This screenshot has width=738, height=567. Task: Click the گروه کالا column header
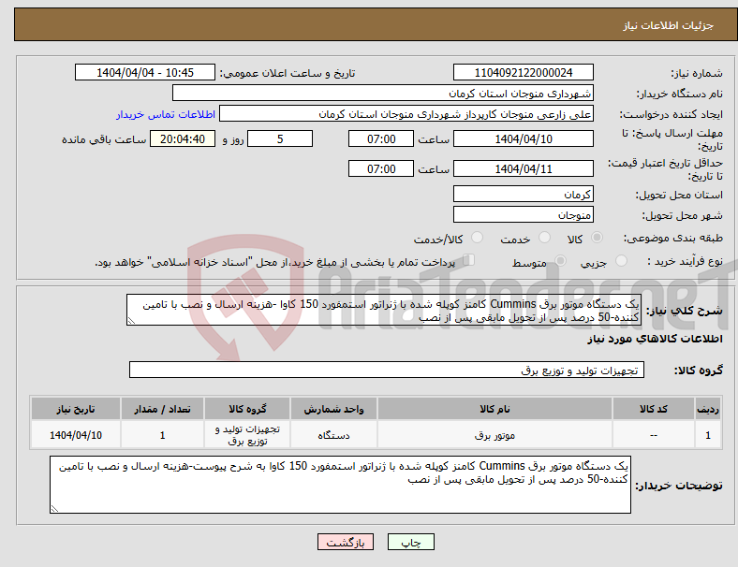[247, 409]
